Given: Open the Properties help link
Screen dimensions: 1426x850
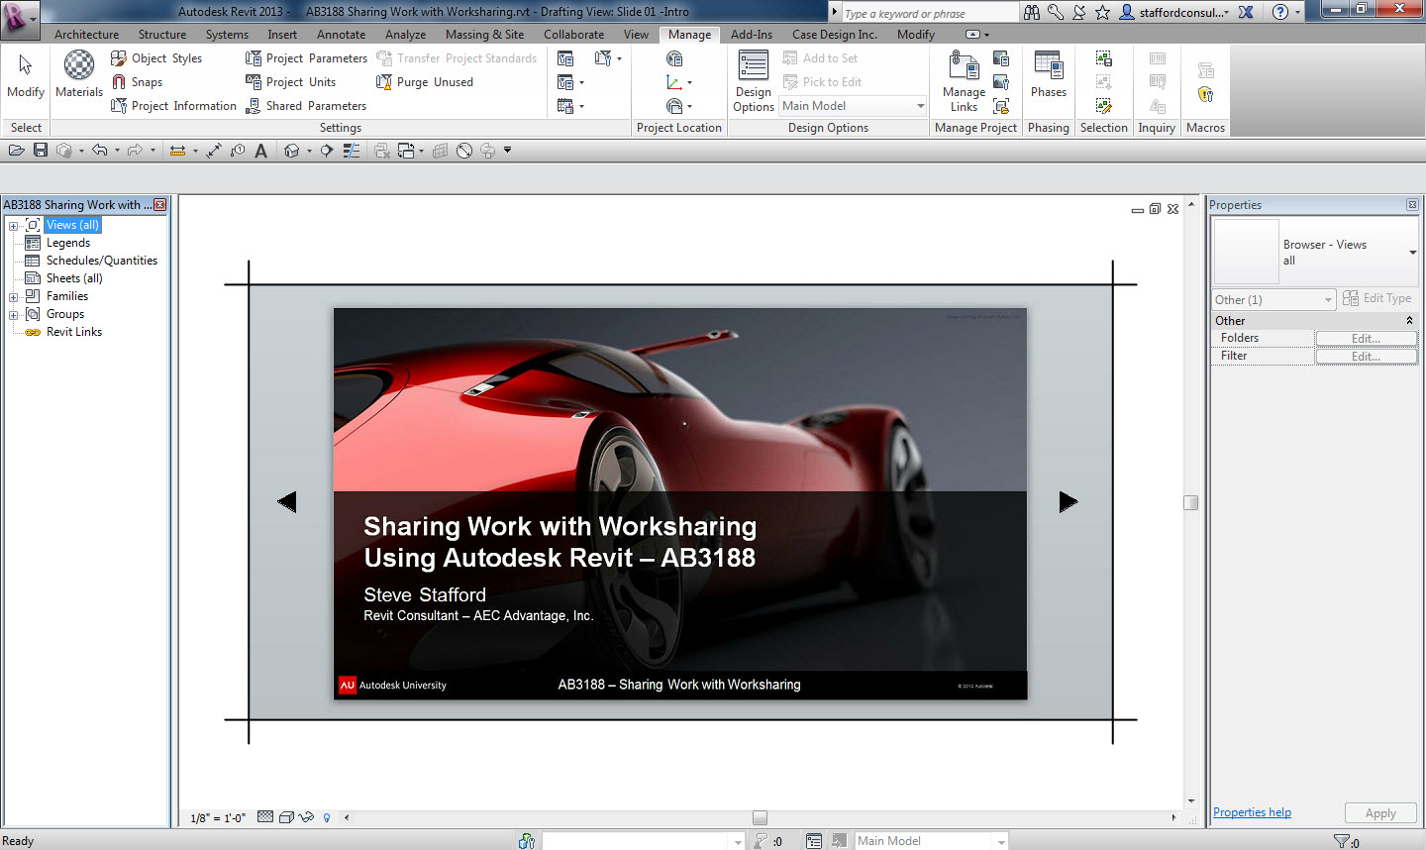Looking at the screenshot, I should coord(1252,812).
